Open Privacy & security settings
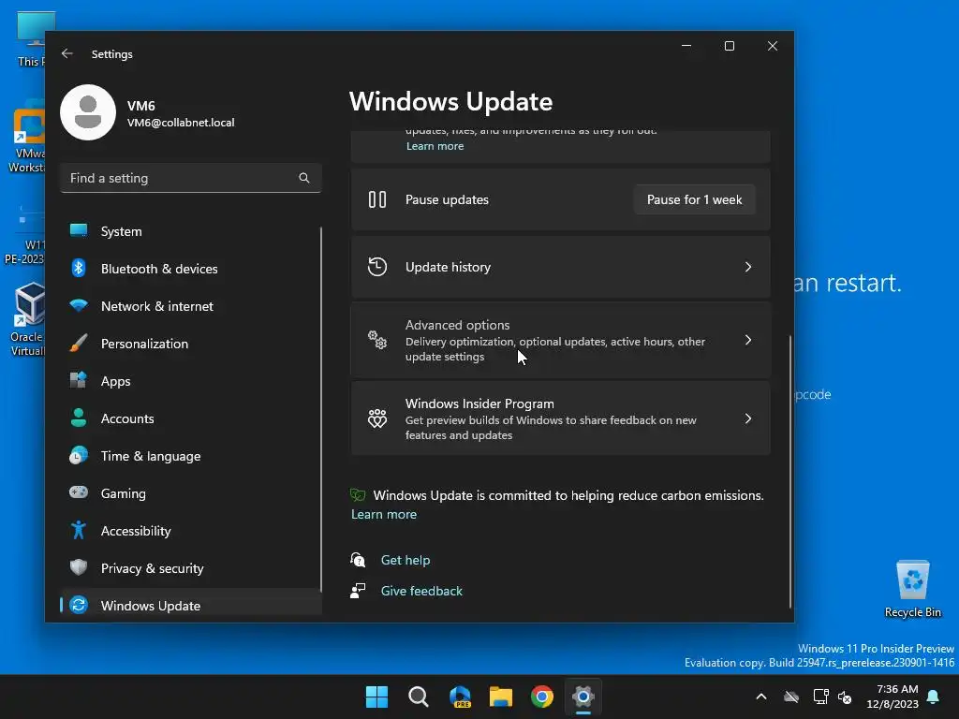Screen dimensions: 959x719 (x=190, y=568)
